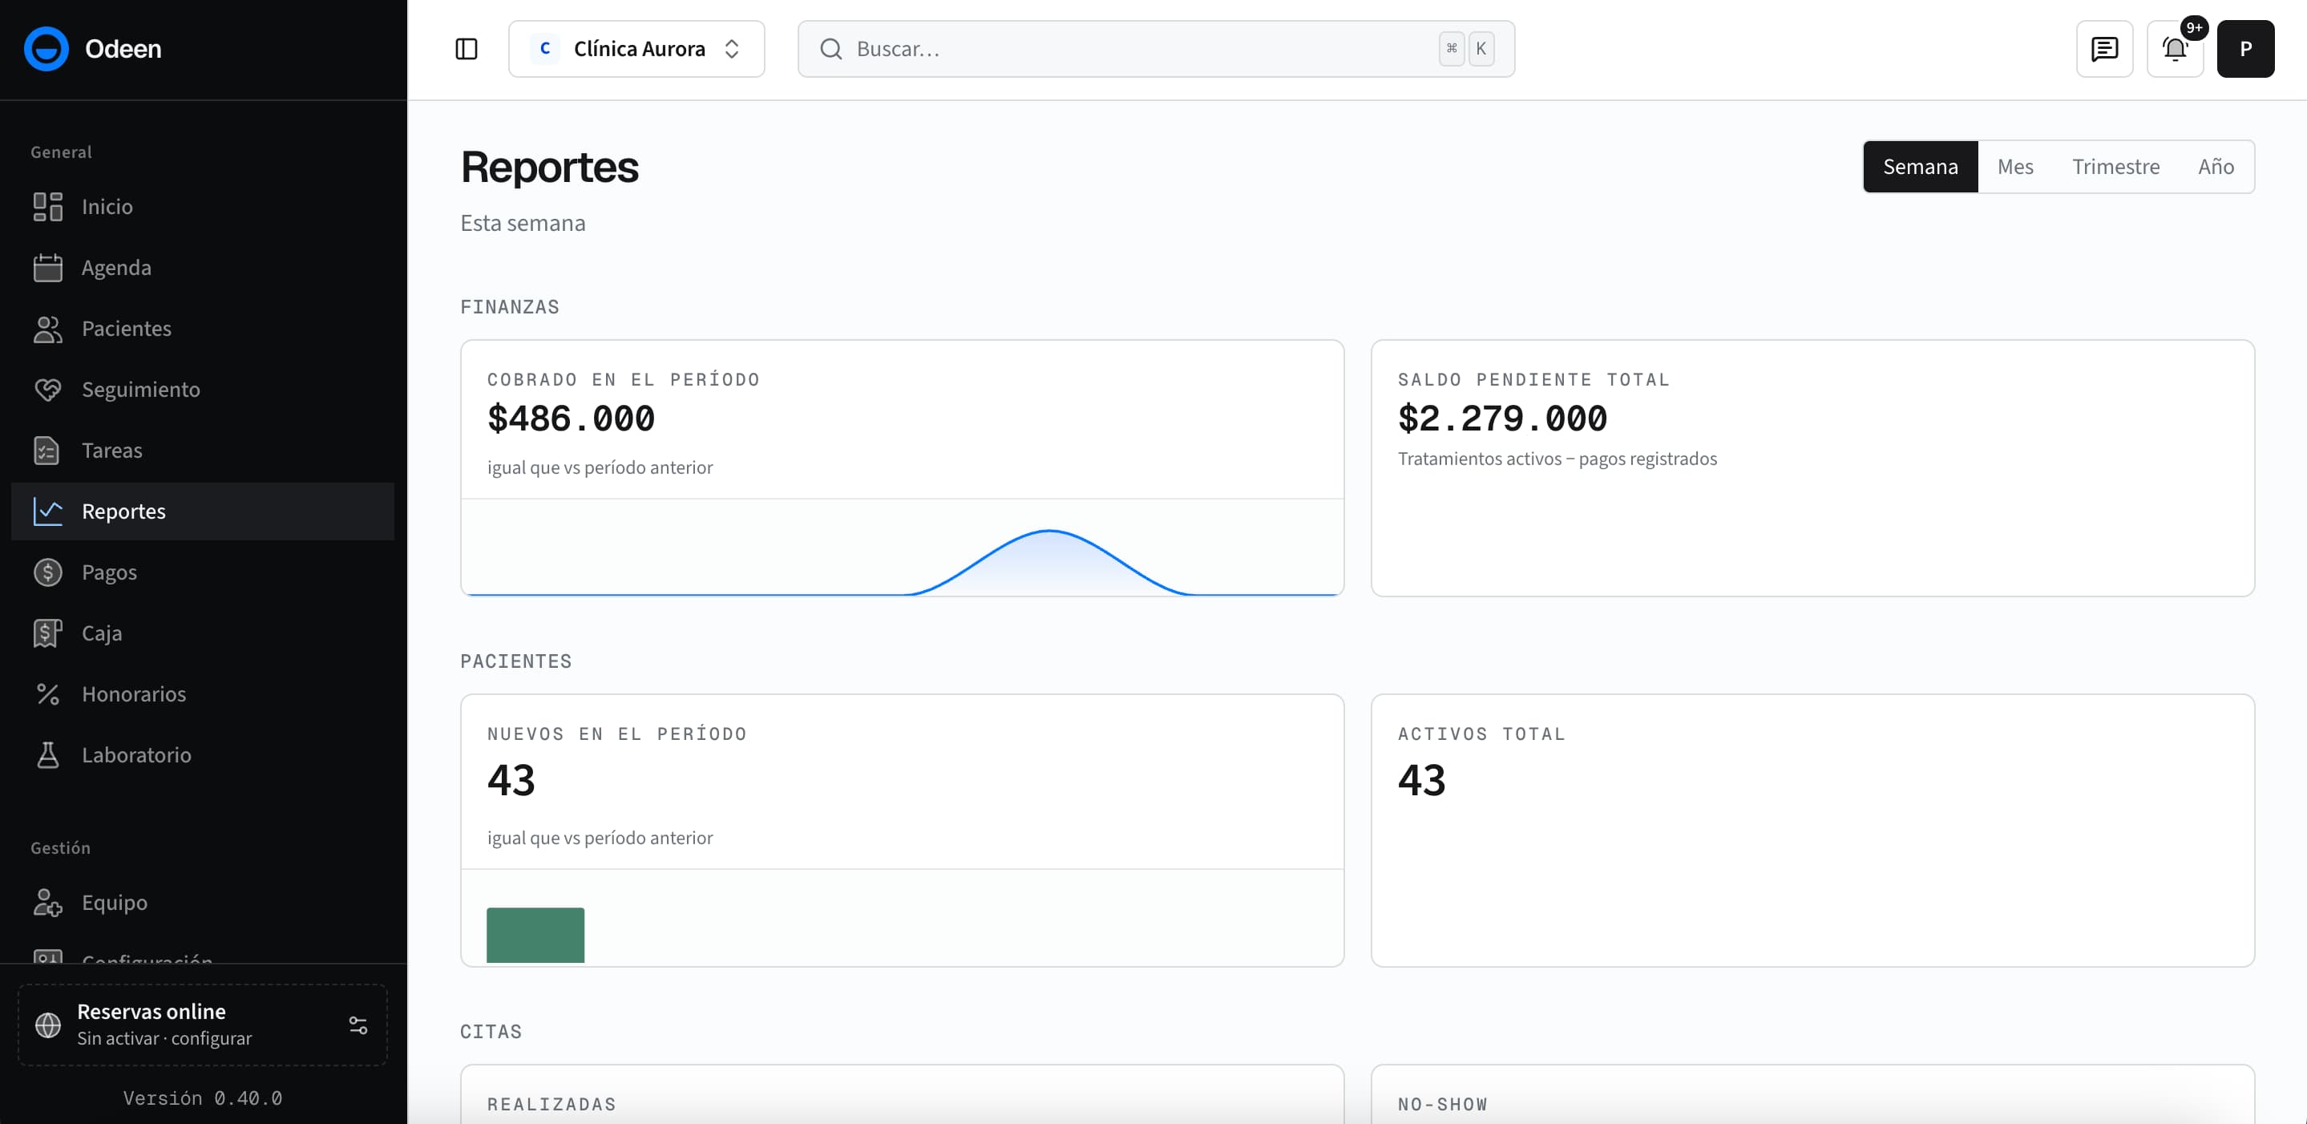Click the Activos total value 43
Screen dimensions: 2307x1124
[1421, 780]
